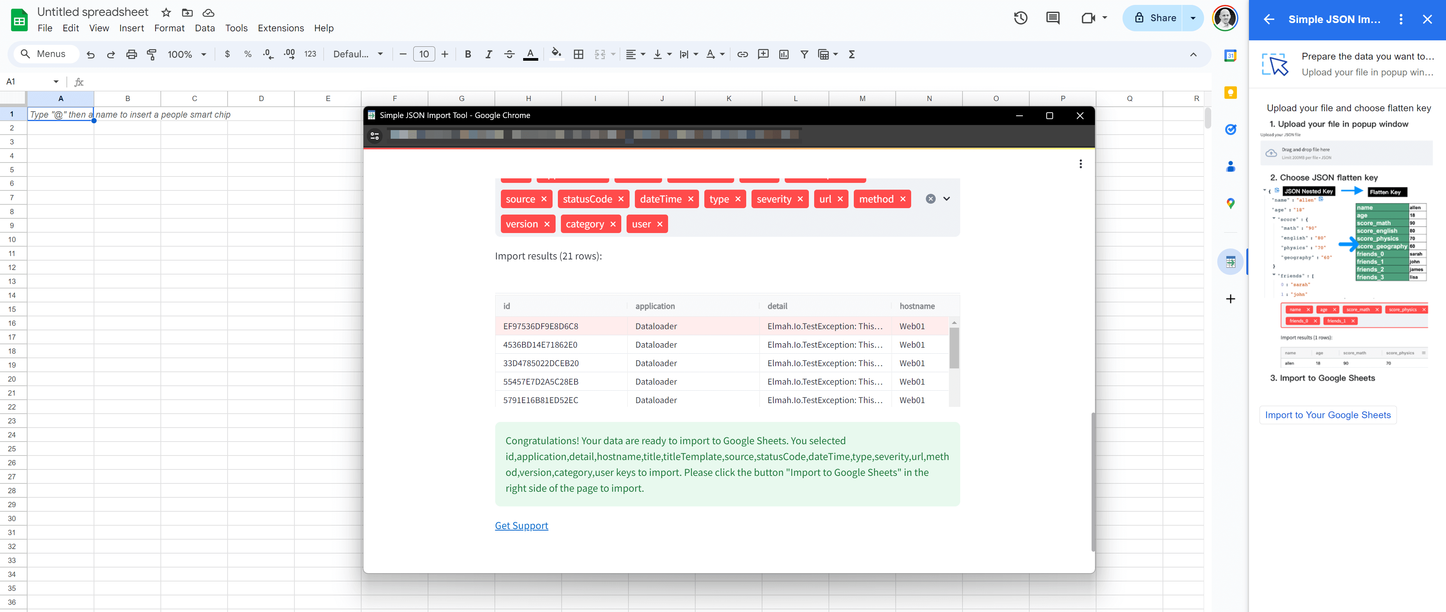Open the Data menu
This screenshot has width=1446, height=612.
point(204,28)
